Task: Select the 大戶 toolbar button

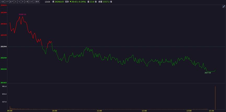Action: [7, 2]
